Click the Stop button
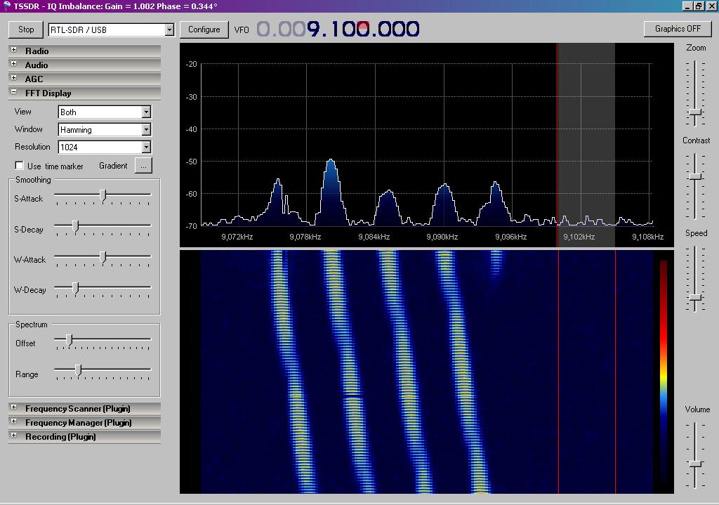The height and width of the screenshot is (505, 719). (26, 29)
